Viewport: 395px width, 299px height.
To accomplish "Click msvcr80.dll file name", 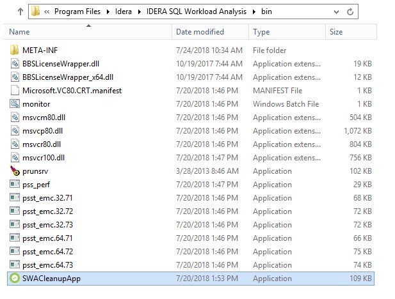I will 42,144.
